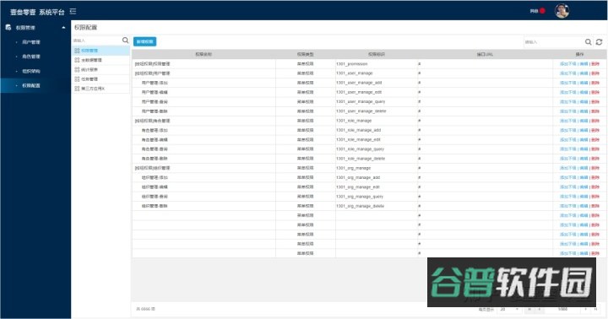Click the table search magnifier icon

[589, 42]
